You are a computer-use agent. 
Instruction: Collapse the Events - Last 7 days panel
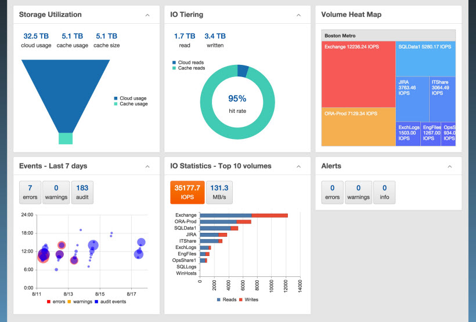(147, 166)
